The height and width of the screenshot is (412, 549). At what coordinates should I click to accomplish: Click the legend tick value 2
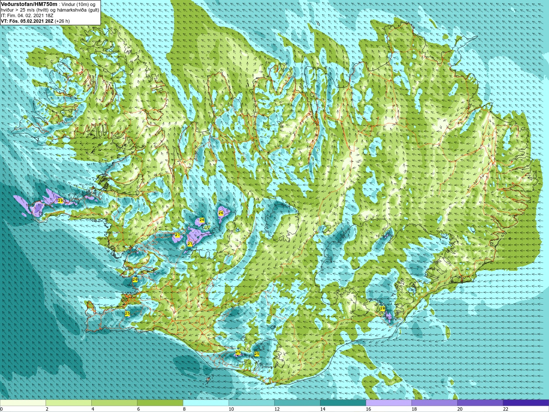(47, 409)
